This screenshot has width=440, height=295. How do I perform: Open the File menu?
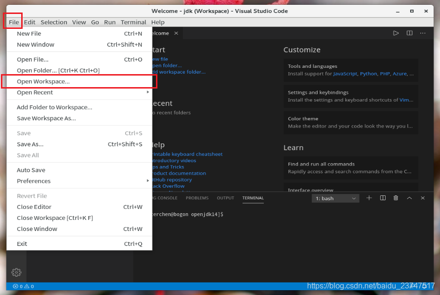[14, 22]
